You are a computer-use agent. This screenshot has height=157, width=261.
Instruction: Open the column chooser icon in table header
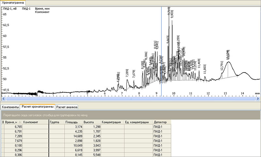[x=3, y=122]
